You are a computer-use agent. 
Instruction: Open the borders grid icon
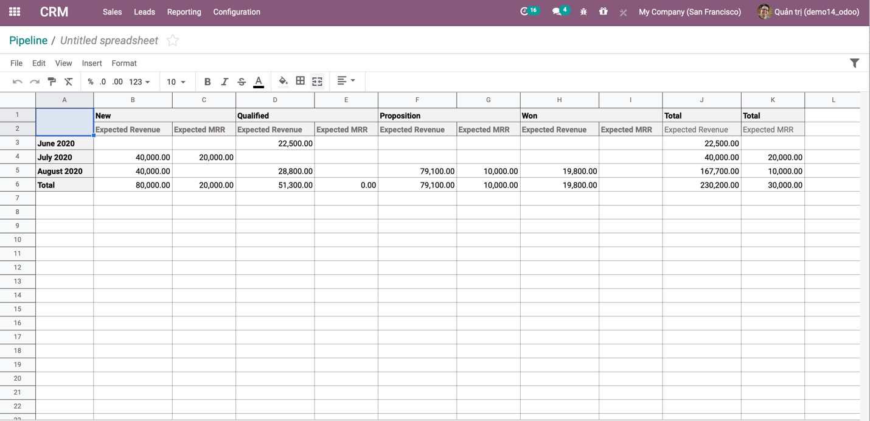300,81
